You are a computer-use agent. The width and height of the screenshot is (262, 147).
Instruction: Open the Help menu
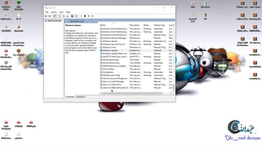point(68,12)
